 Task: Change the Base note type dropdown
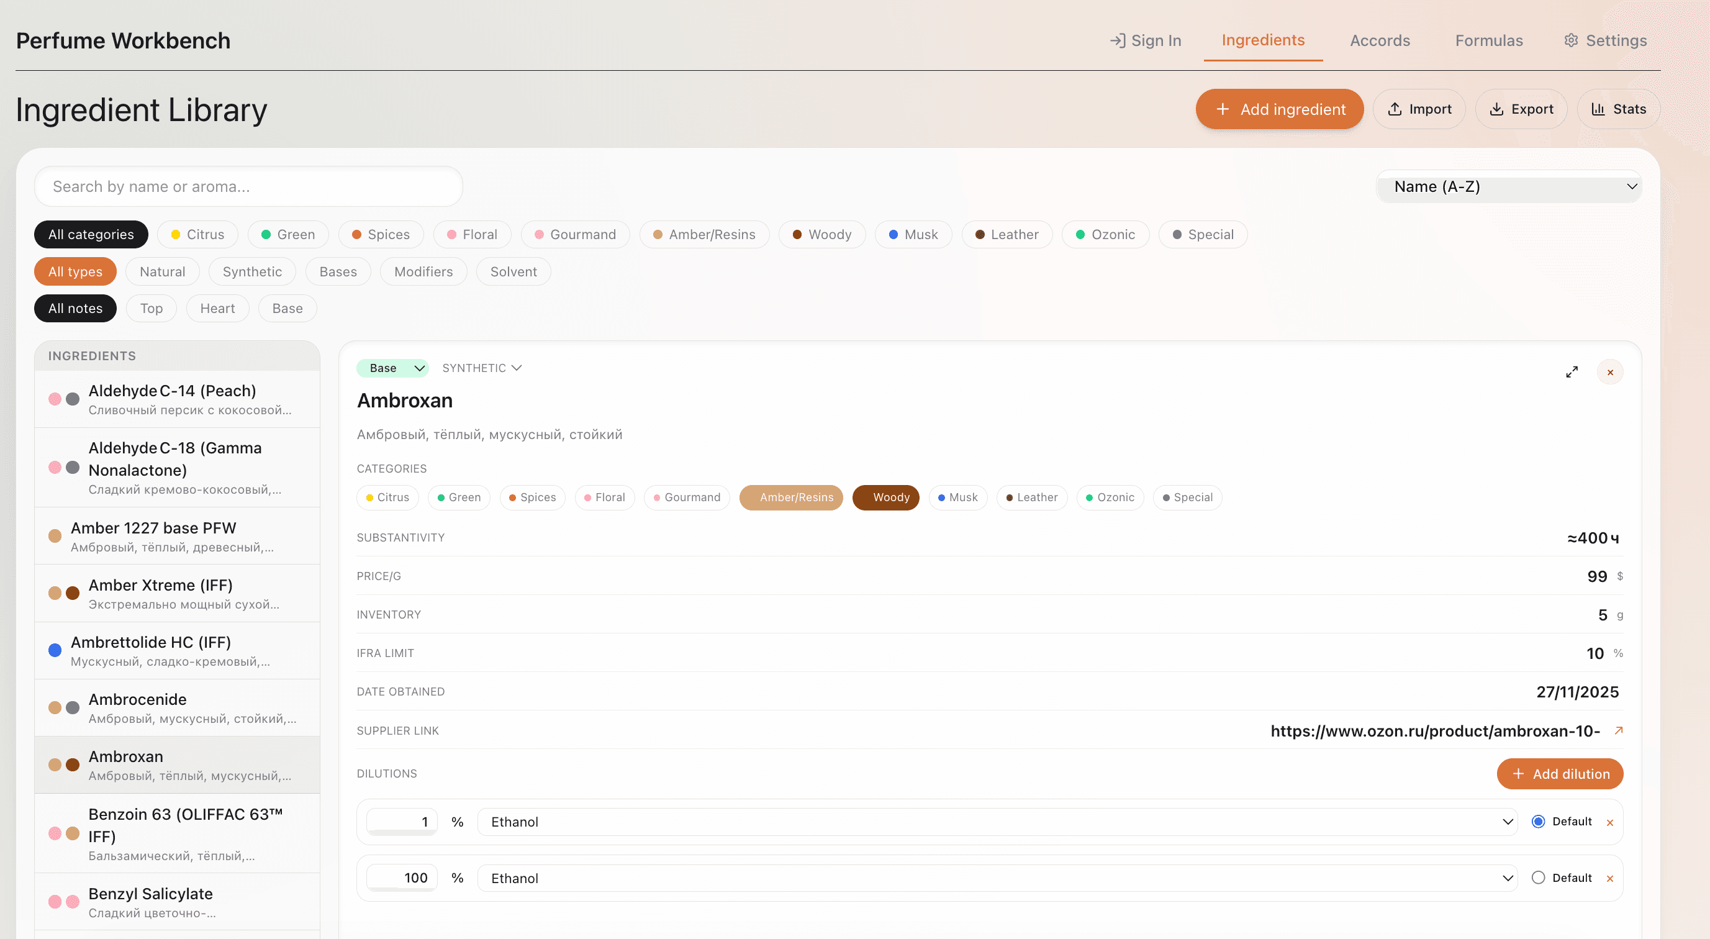(x=392, y=367)
